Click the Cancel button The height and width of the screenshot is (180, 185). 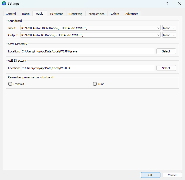[x=172, y=175]
